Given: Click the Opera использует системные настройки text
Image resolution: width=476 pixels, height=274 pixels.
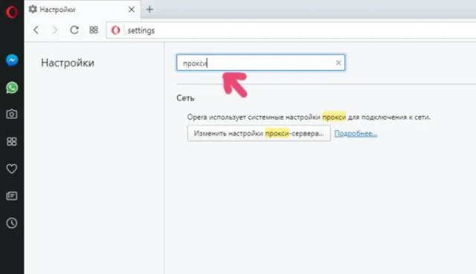Looking at the screenshot, I should click(x=309, y=117).
